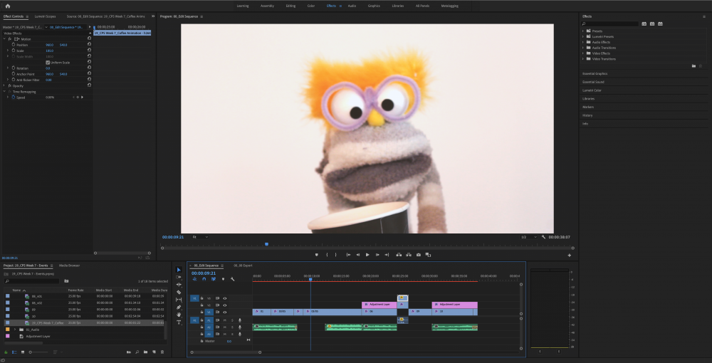Step back one frame in Program monitor
Screen dimensions: 712x363
(x=358, y=255)
